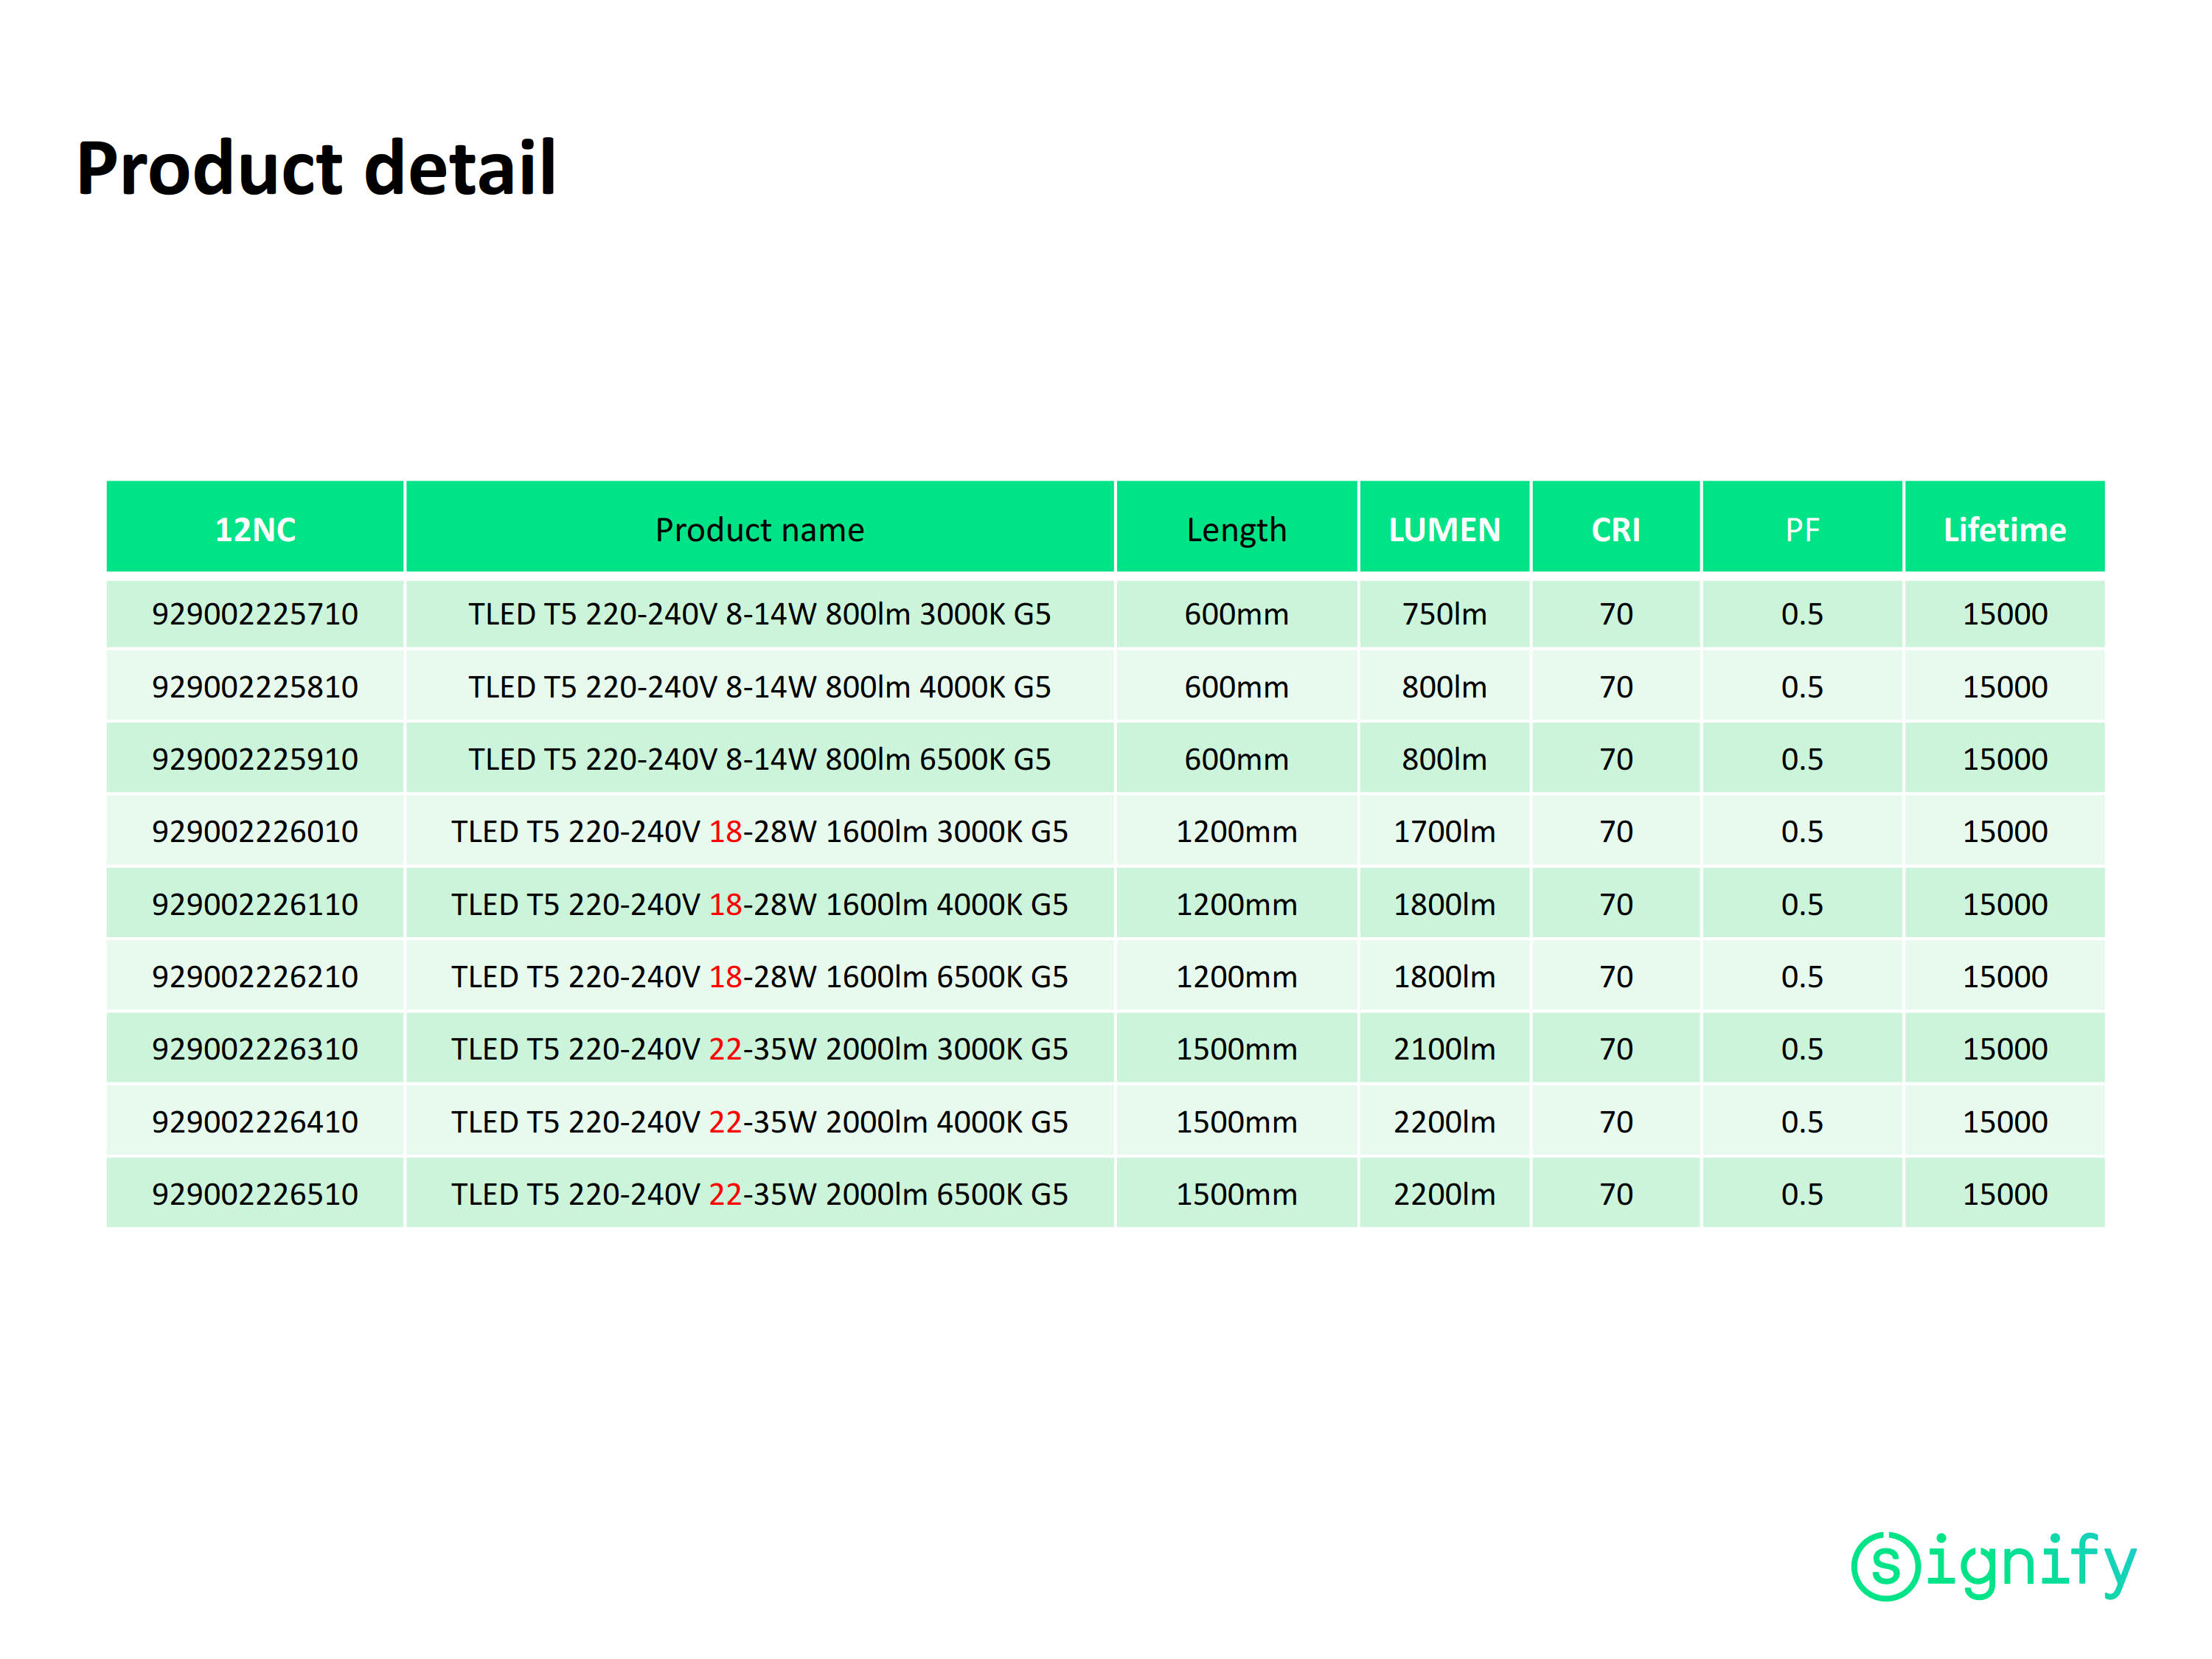The image size is (2212, 1659).
Task: Click 1800lm in the 929002226110 row
Action: 1444,904
